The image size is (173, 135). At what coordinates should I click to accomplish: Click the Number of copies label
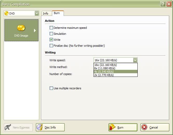point(61,74)
